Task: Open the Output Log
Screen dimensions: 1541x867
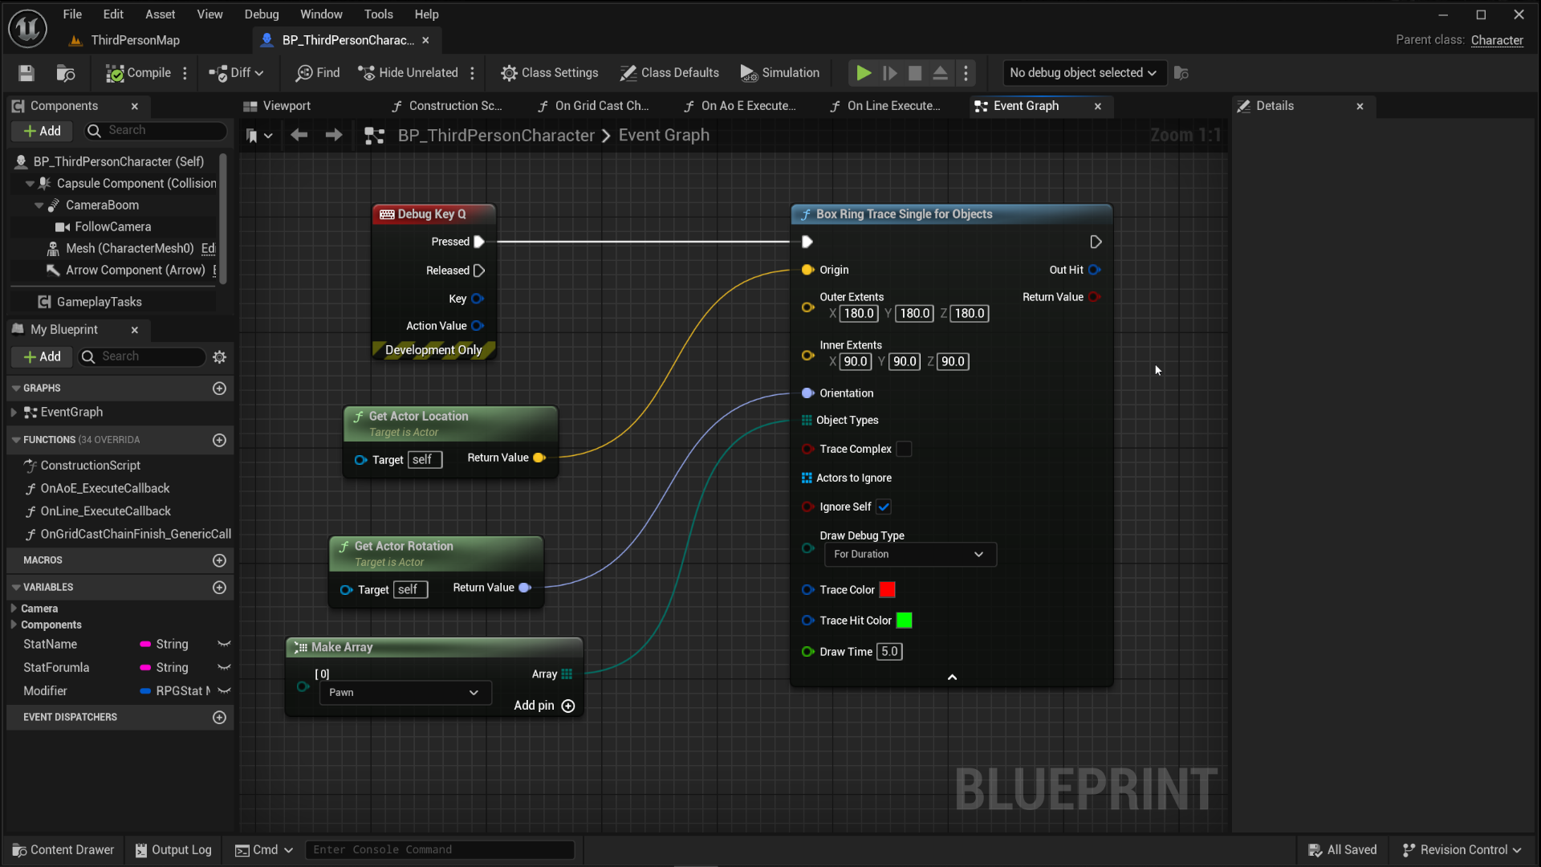Action: coord(173,850)
